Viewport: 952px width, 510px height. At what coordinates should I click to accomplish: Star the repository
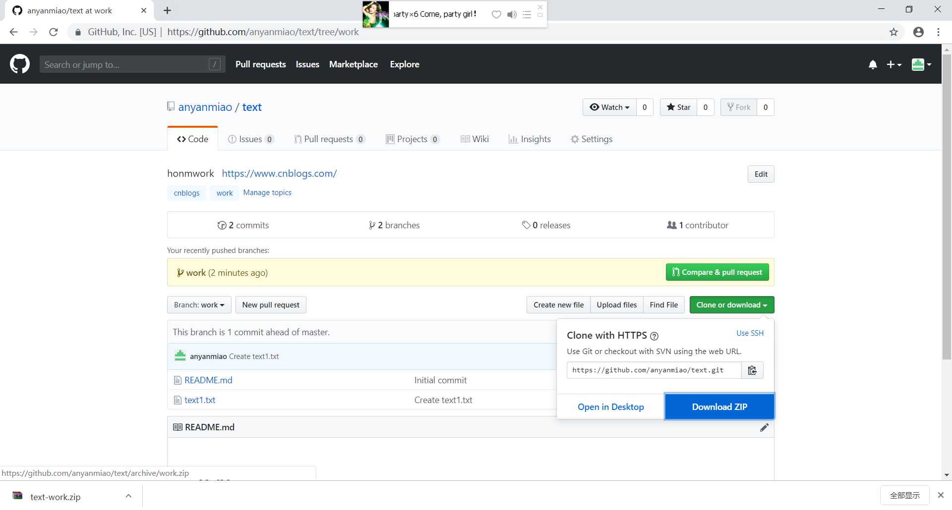coord(678,107)
